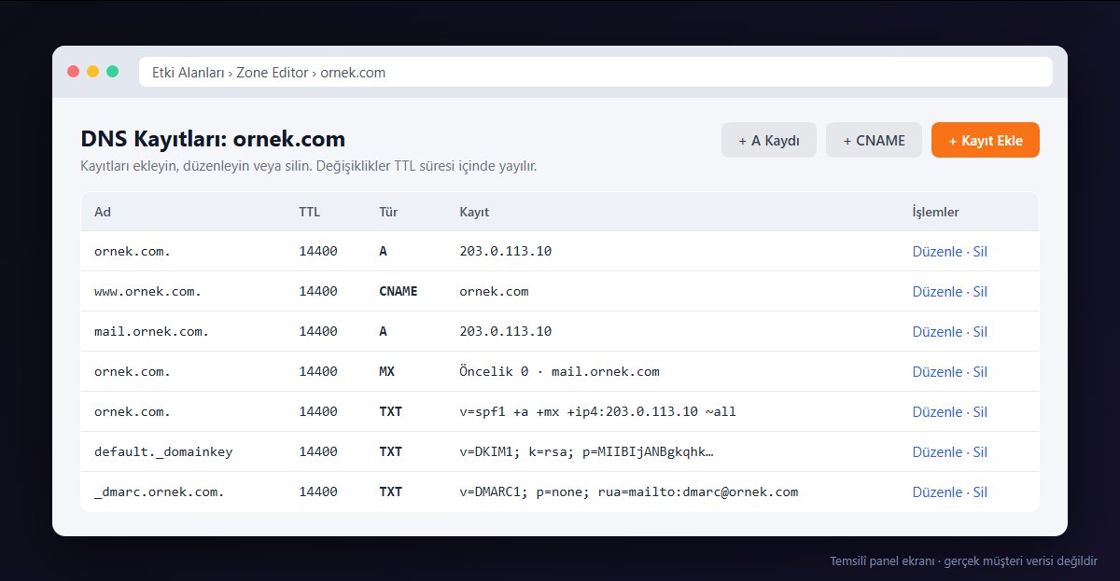Delete the ornek.com. A record via Sil
The height and width of the screenshot is (581, 1120).
(x=980, y=252)
